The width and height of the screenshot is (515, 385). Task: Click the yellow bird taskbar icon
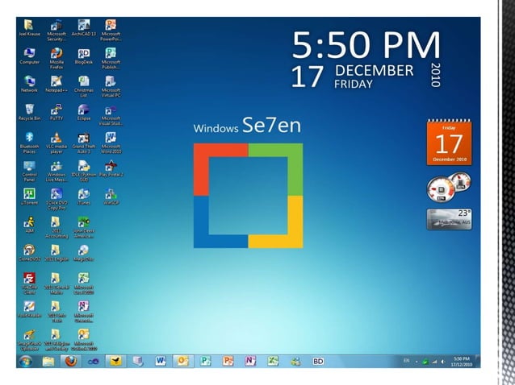(x=115, y=361)
